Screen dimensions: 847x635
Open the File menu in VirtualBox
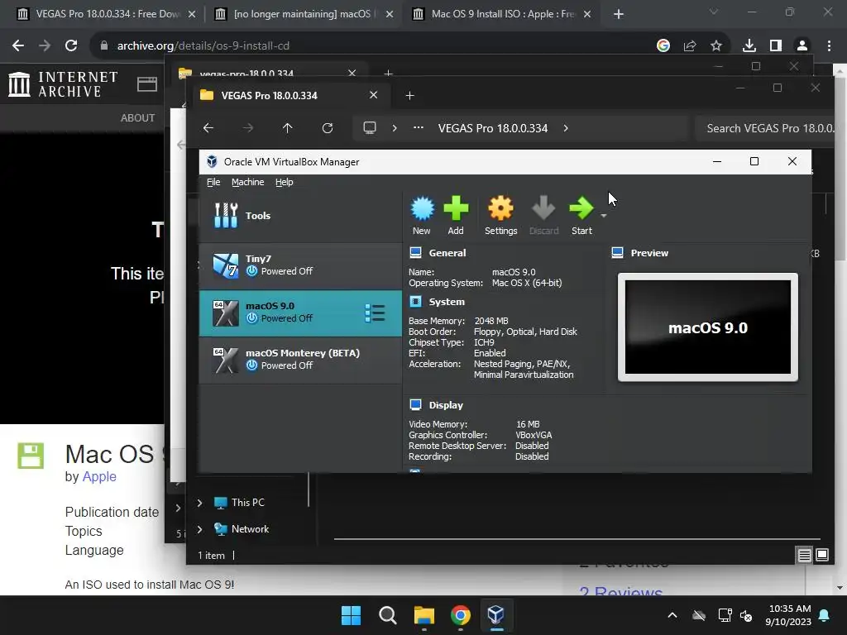(x=213, y=182)
